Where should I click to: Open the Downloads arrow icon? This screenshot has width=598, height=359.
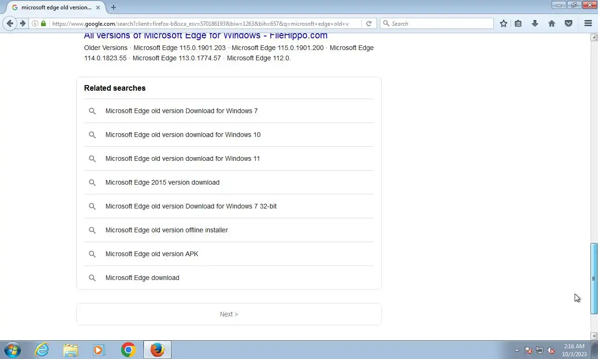[535, 23]
